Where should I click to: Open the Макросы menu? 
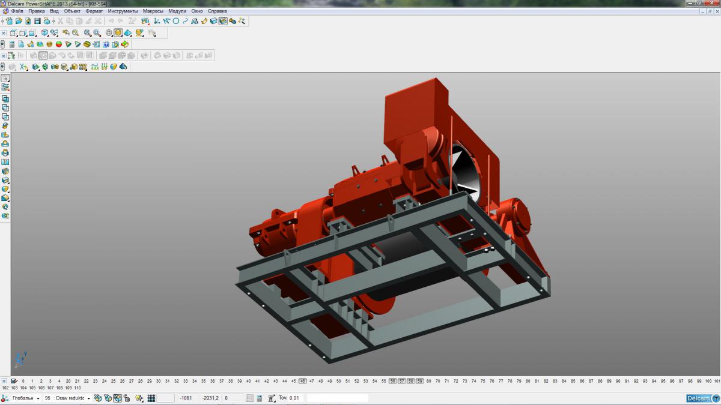click(x=153, y=11)
